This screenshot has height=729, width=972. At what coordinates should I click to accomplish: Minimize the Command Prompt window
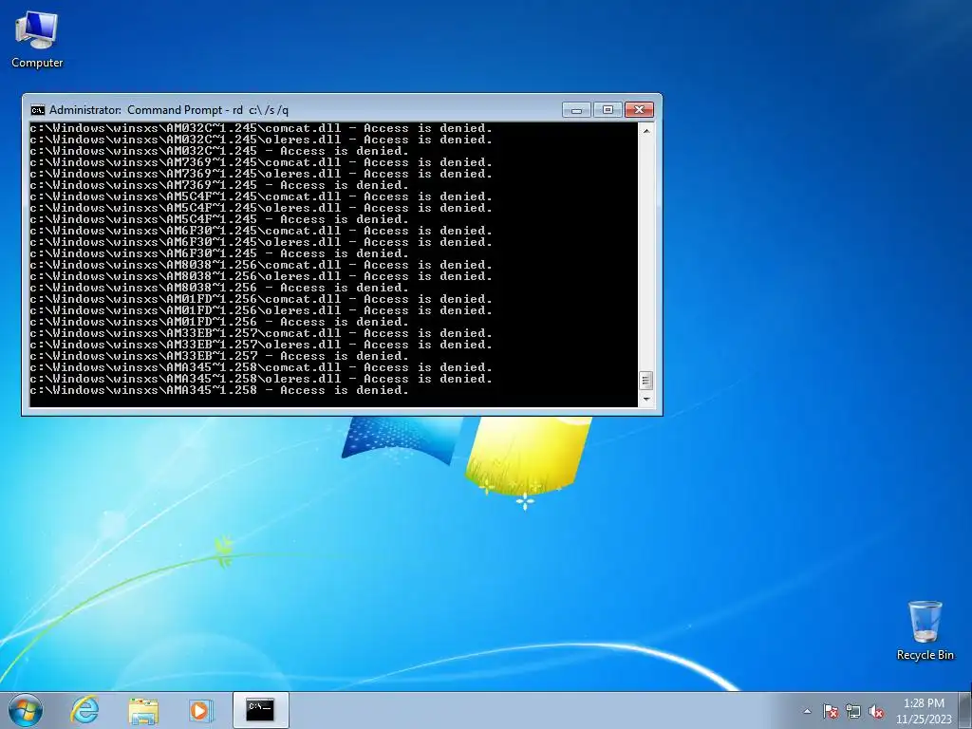pos(576,110)
